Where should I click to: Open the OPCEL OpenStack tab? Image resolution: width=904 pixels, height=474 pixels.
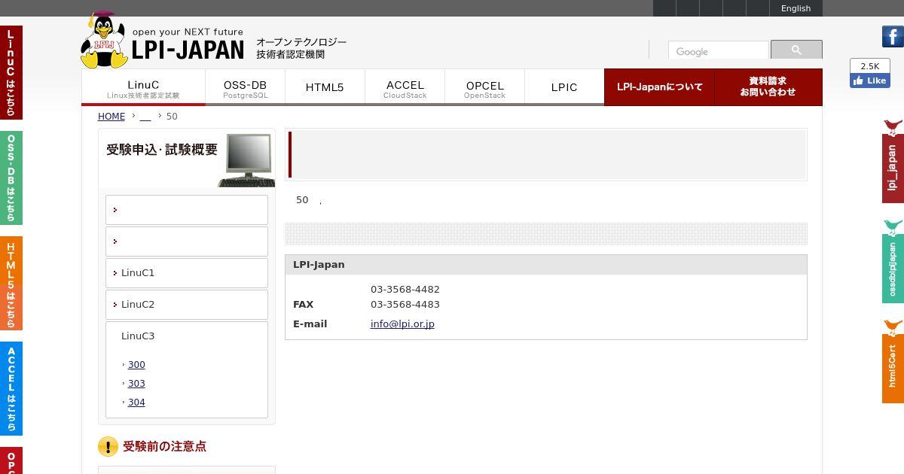click(484, 87)
